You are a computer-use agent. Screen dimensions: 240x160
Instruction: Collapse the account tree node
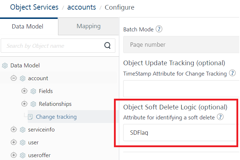tap(14, 78)
